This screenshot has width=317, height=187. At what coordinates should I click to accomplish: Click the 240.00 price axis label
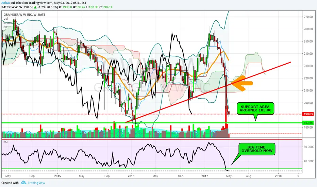[308, 54]
